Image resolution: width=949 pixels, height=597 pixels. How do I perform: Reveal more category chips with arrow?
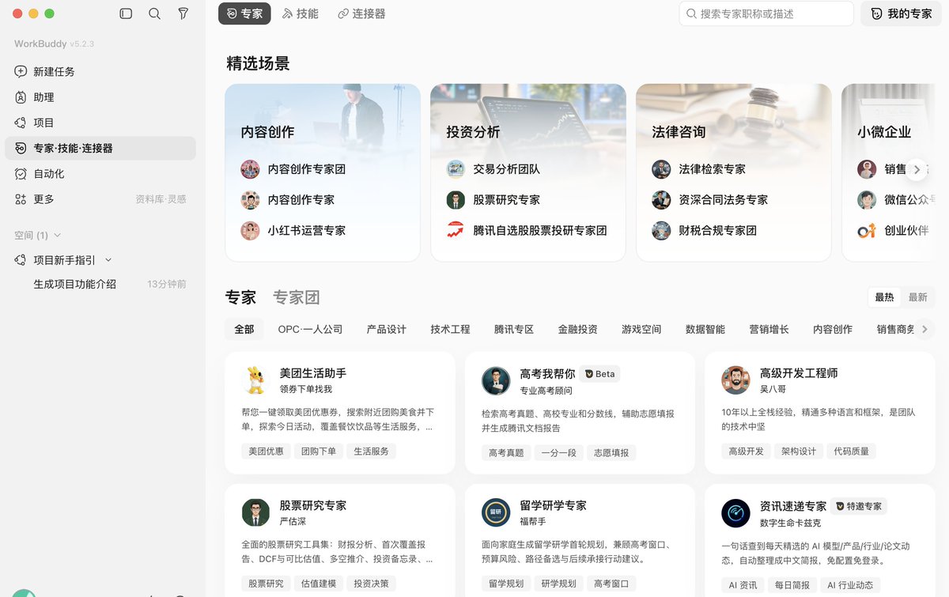924,329
